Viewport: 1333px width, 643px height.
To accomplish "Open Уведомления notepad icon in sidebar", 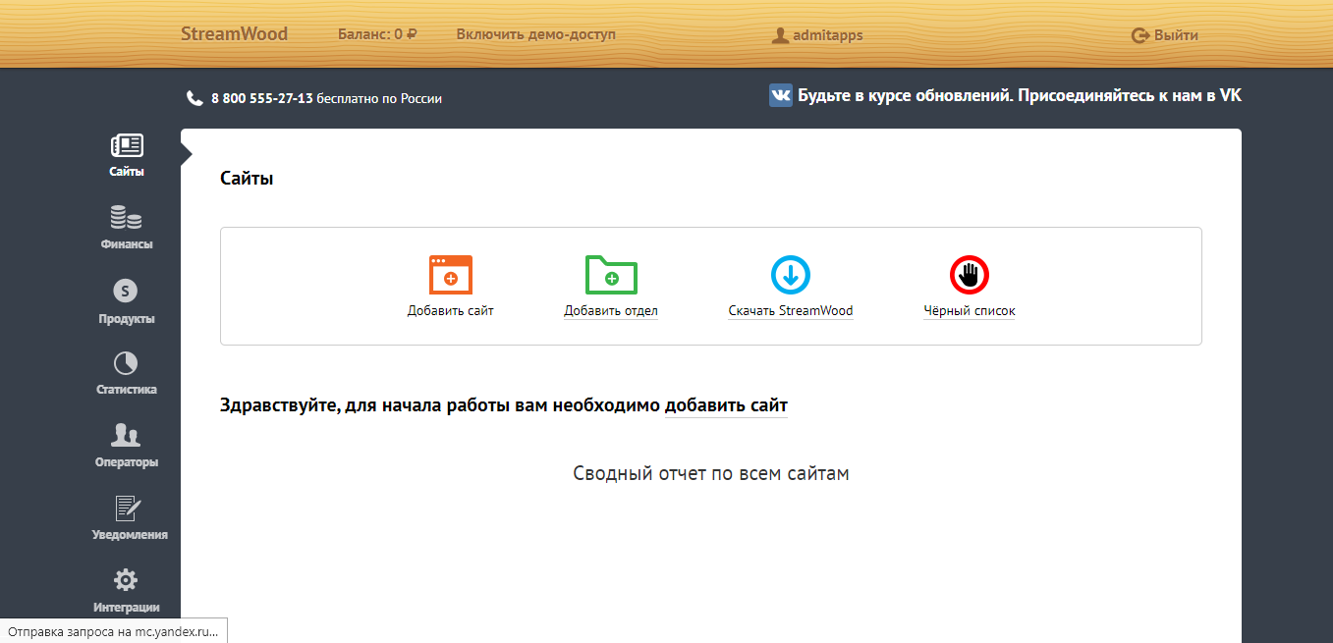I will (x=126, y=508).
